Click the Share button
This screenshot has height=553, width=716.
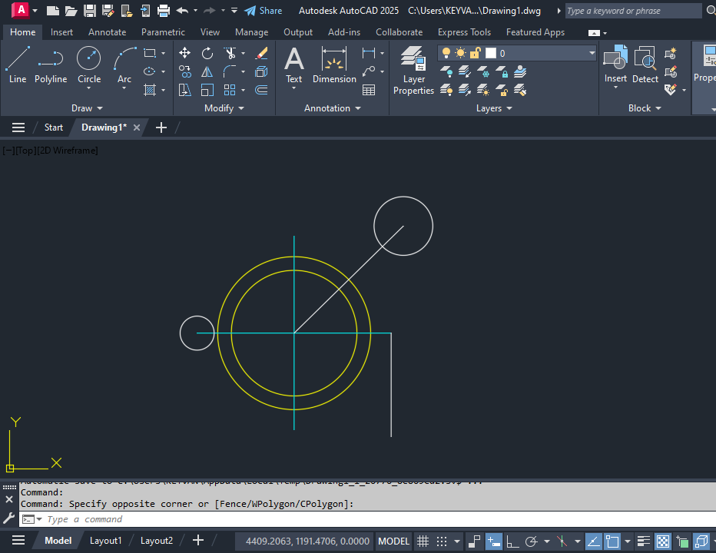[264, 11]
